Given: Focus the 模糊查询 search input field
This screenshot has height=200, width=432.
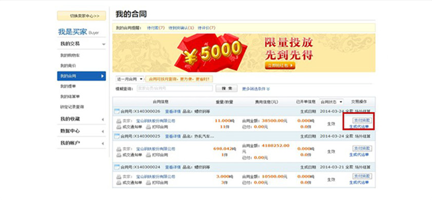Looking at the screenshot, I should (x=175, y=89).
